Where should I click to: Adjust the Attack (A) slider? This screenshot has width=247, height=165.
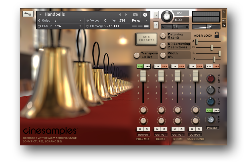coord(197,41)
